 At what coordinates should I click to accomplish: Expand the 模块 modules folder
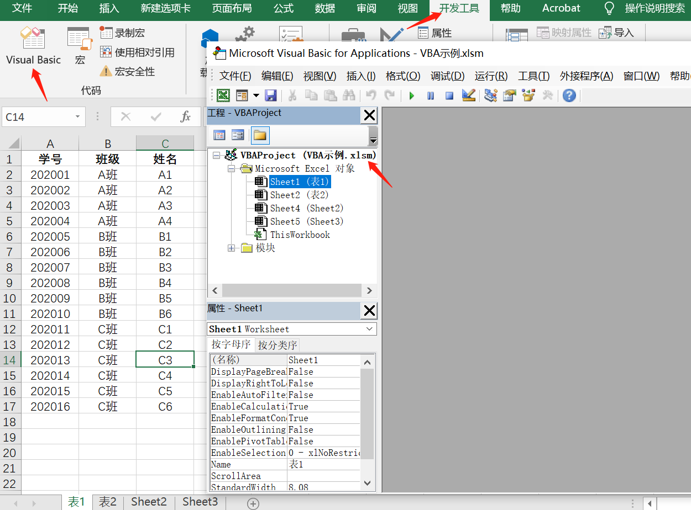tap(231, 248)
